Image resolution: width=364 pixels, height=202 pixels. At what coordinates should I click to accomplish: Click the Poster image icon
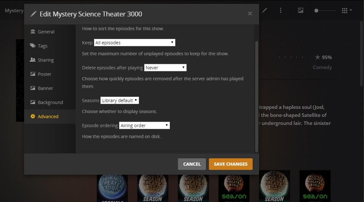coord(33,74)
